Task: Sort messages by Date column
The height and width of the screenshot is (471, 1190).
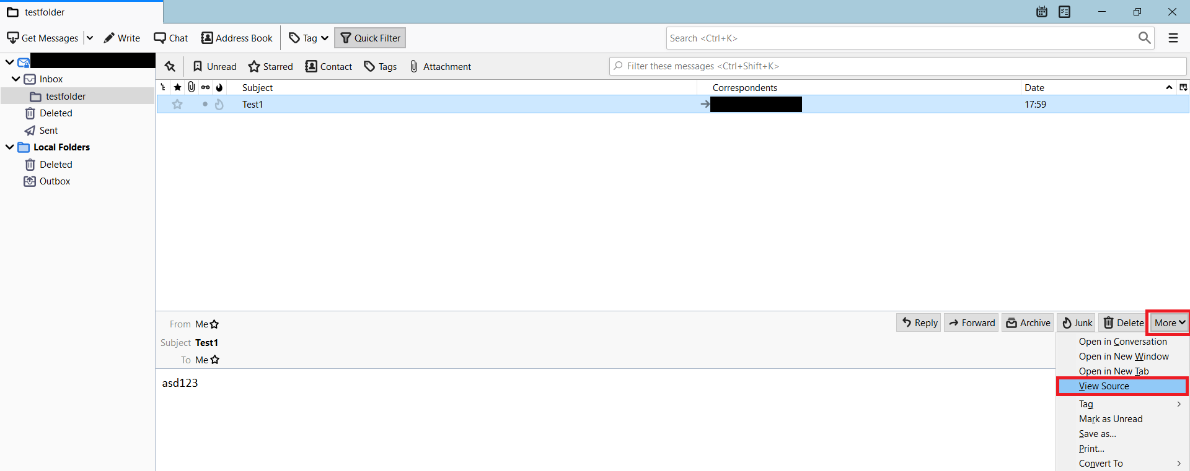Action: [x=1098, y=87]
